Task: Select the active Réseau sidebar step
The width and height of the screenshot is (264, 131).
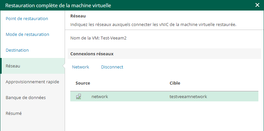Action: pos(32,66)
